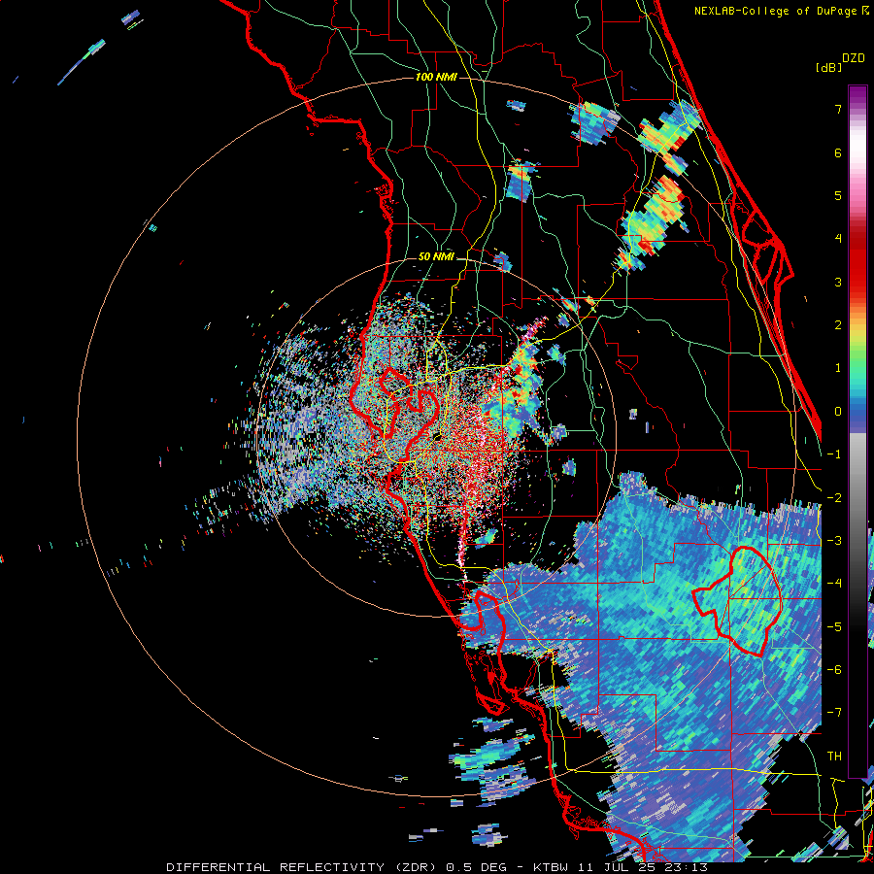874x874 pixels.
Task: Click the 0 dB value on colorbar
Action: 838,412
